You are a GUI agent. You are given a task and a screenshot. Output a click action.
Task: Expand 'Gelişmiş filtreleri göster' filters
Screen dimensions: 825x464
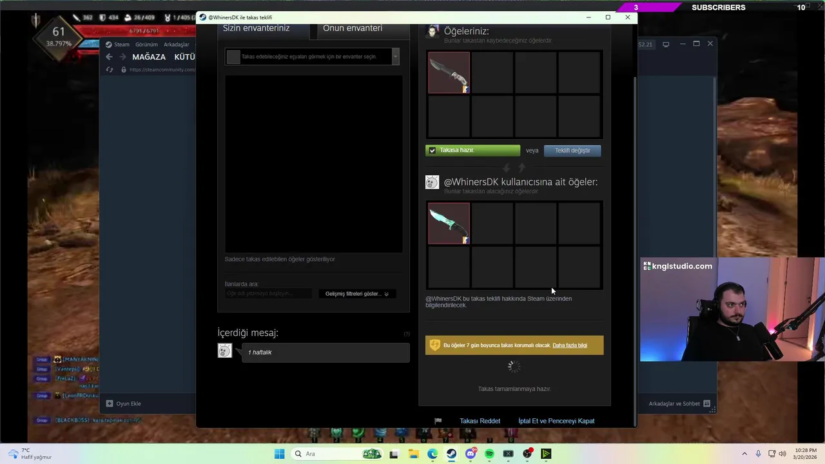(x=357, y=294)
